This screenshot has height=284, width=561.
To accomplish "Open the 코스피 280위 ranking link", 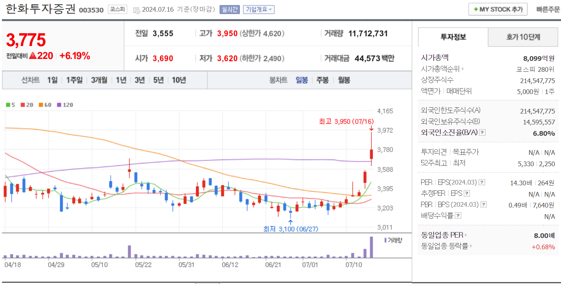I will [535, 69].
